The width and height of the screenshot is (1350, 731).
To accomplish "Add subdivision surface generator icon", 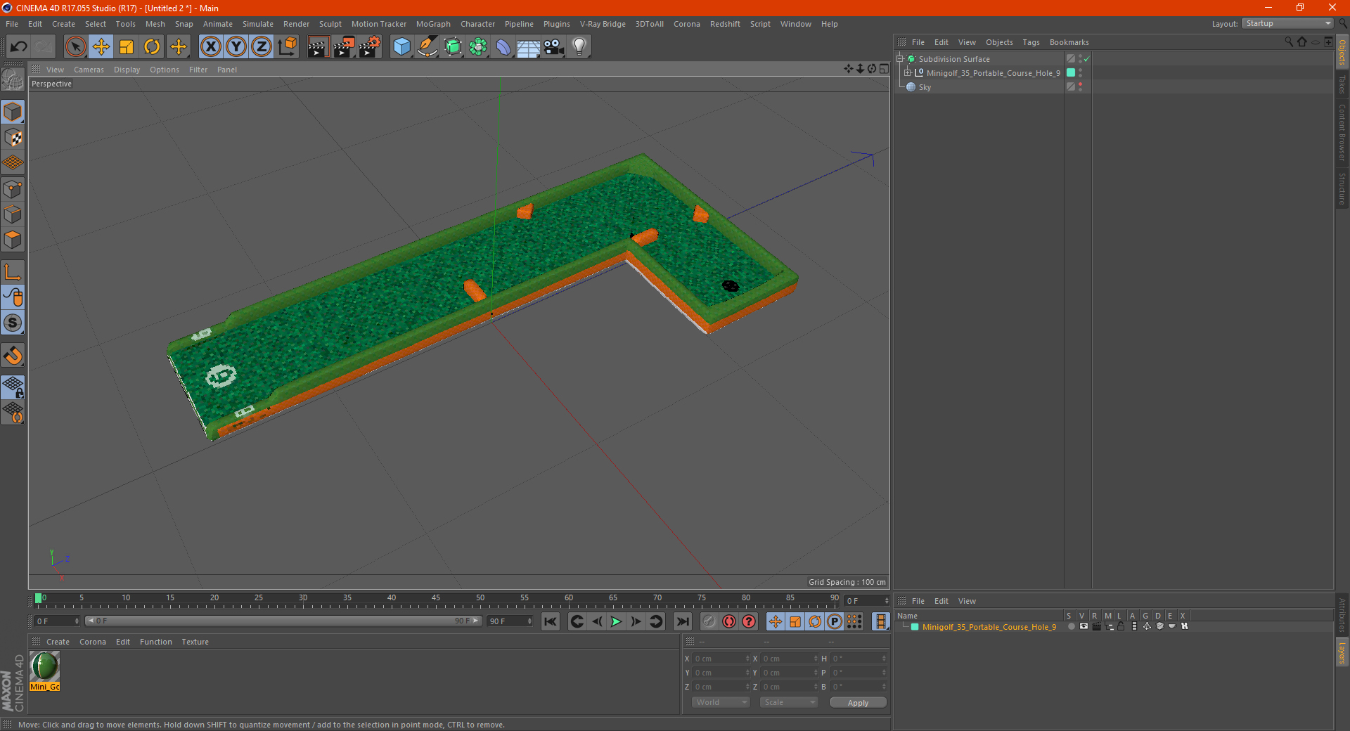I will point(453,47).
